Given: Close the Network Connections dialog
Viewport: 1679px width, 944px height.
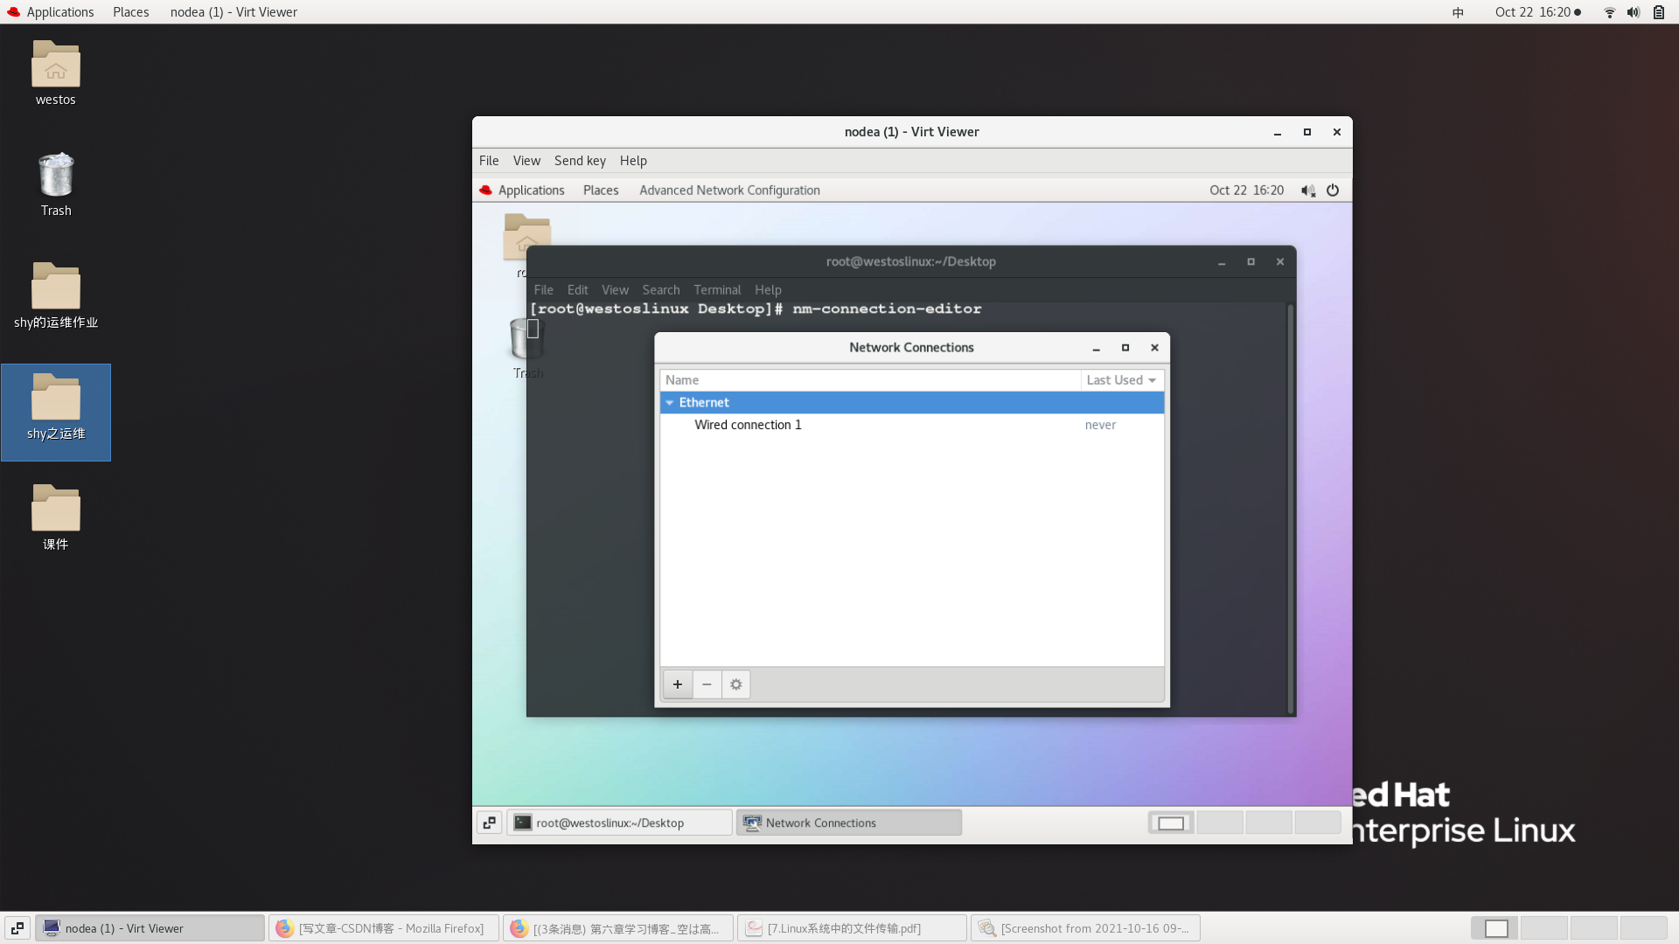Looking at the screenshot, I should point(1154,348).
